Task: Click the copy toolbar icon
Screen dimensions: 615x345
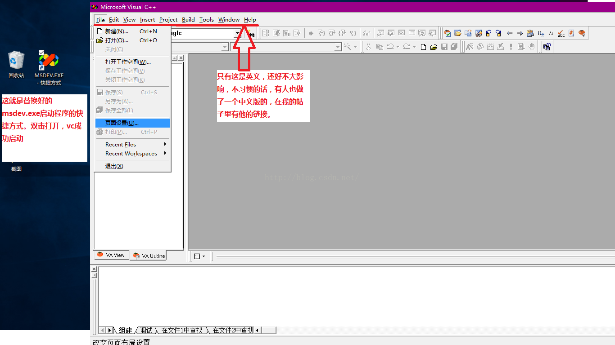Action: point(380,47)
